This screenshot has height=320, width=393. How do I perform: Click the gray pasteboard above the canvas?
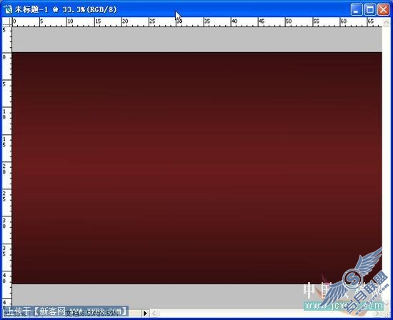click(196, 39)
